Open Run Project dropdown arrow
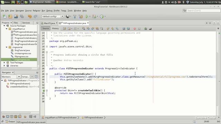Screen dimensions: 221x124 click(x=90, y=17)
